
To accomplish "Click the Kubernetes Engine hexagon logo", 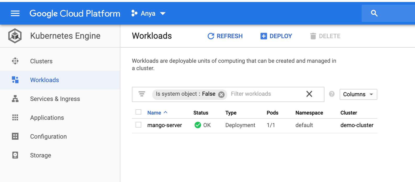I will (x=15, y=36).
